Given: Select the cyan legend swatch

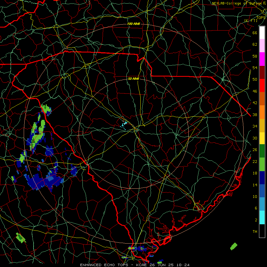Looking at the screenshot, I should pyautogui.click(x=262, y=217).
